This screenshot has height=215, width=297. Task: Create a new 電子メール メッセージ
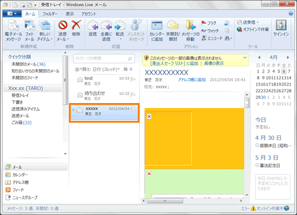(13, 31)
